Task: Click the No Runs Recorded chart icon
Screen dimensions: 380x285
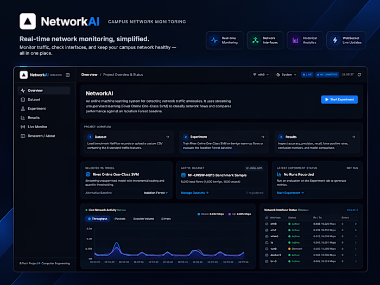Action: pos(279,174)
